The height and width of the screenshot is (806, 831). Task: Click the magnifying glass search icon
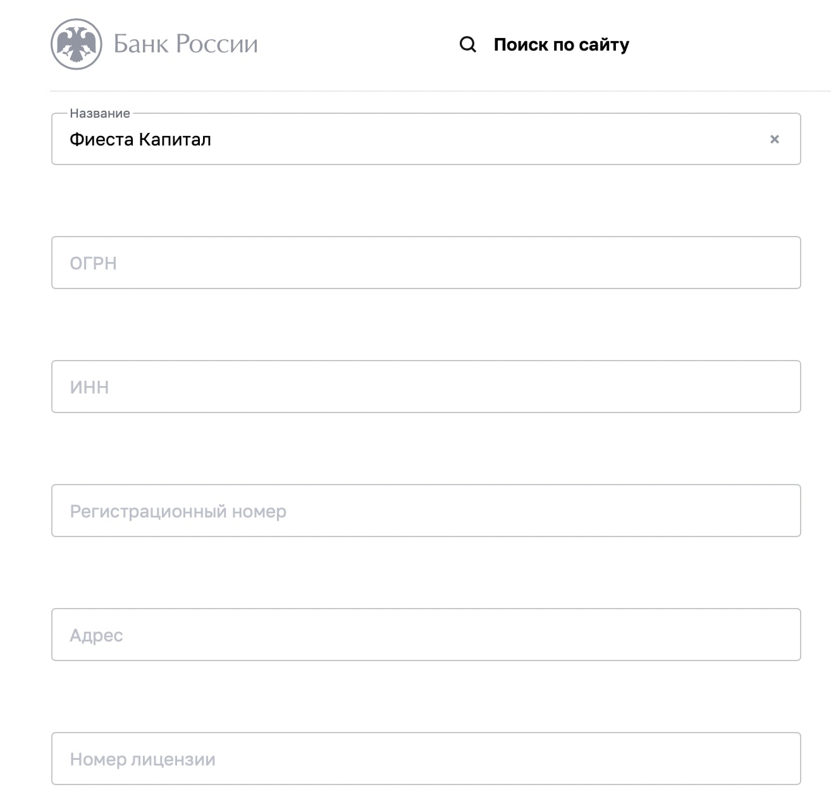[x=468, y=44]
